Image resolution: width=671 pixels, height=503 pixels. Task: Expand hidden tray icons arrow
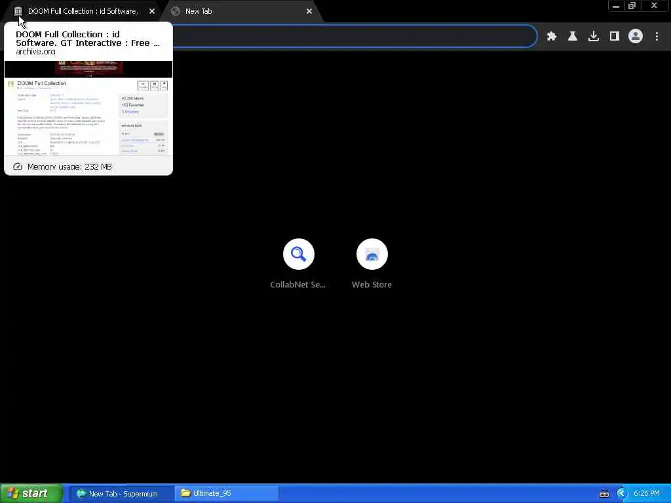[x=621, y=494]
